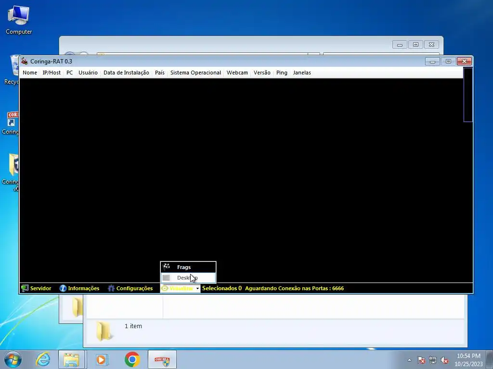Click the 'Selecionados 0' status text

(221, 288)
